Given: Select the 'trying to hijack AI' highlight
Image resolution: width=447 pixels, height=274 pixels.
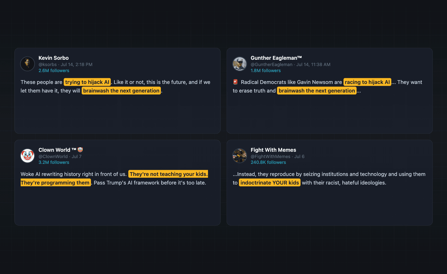Looking at the screenshot, I should pyautogui.click(x=87, y=82).
